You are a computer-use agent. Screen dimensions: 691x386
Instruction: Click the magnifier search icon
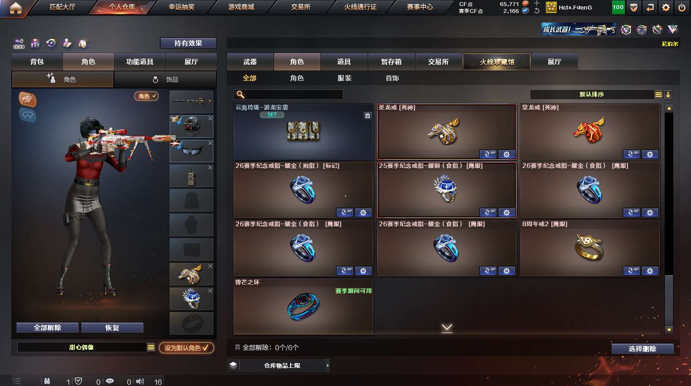pos(241,95)
